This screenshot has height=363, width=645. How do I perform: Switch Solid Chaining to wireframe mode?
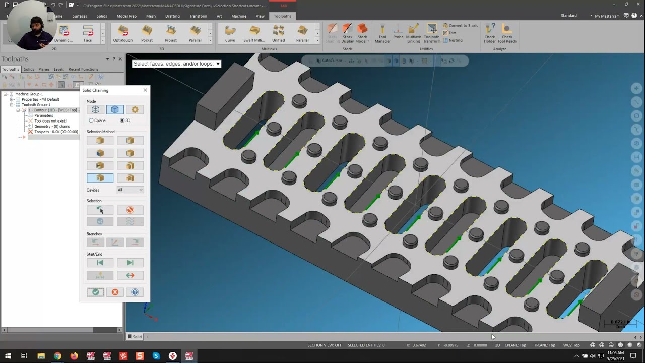point(95,109)
